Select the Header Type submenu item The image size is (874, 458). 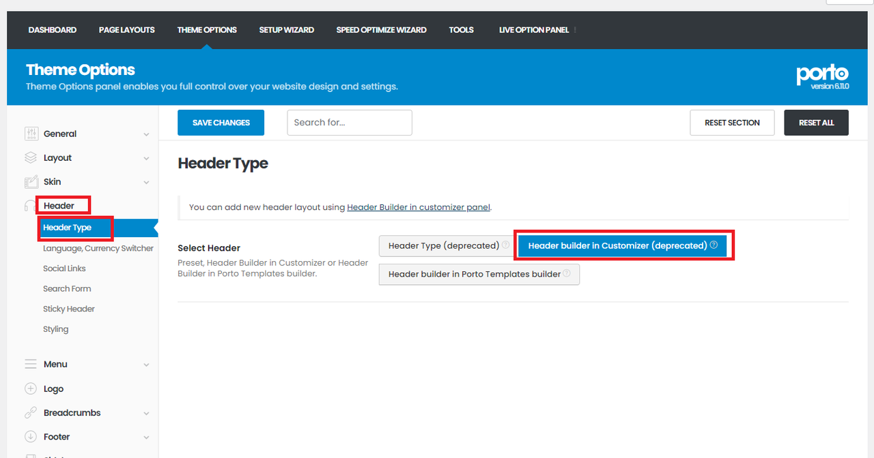[x=67, y=228]
